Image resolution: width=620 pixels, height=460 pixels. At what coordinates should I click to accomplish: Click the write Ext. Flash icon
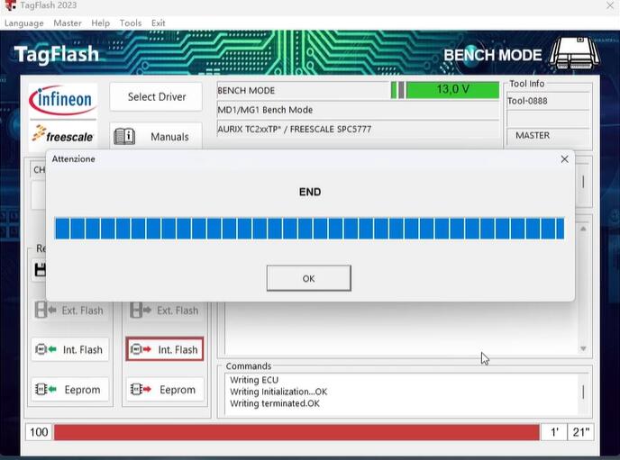(x=141, y=311)
